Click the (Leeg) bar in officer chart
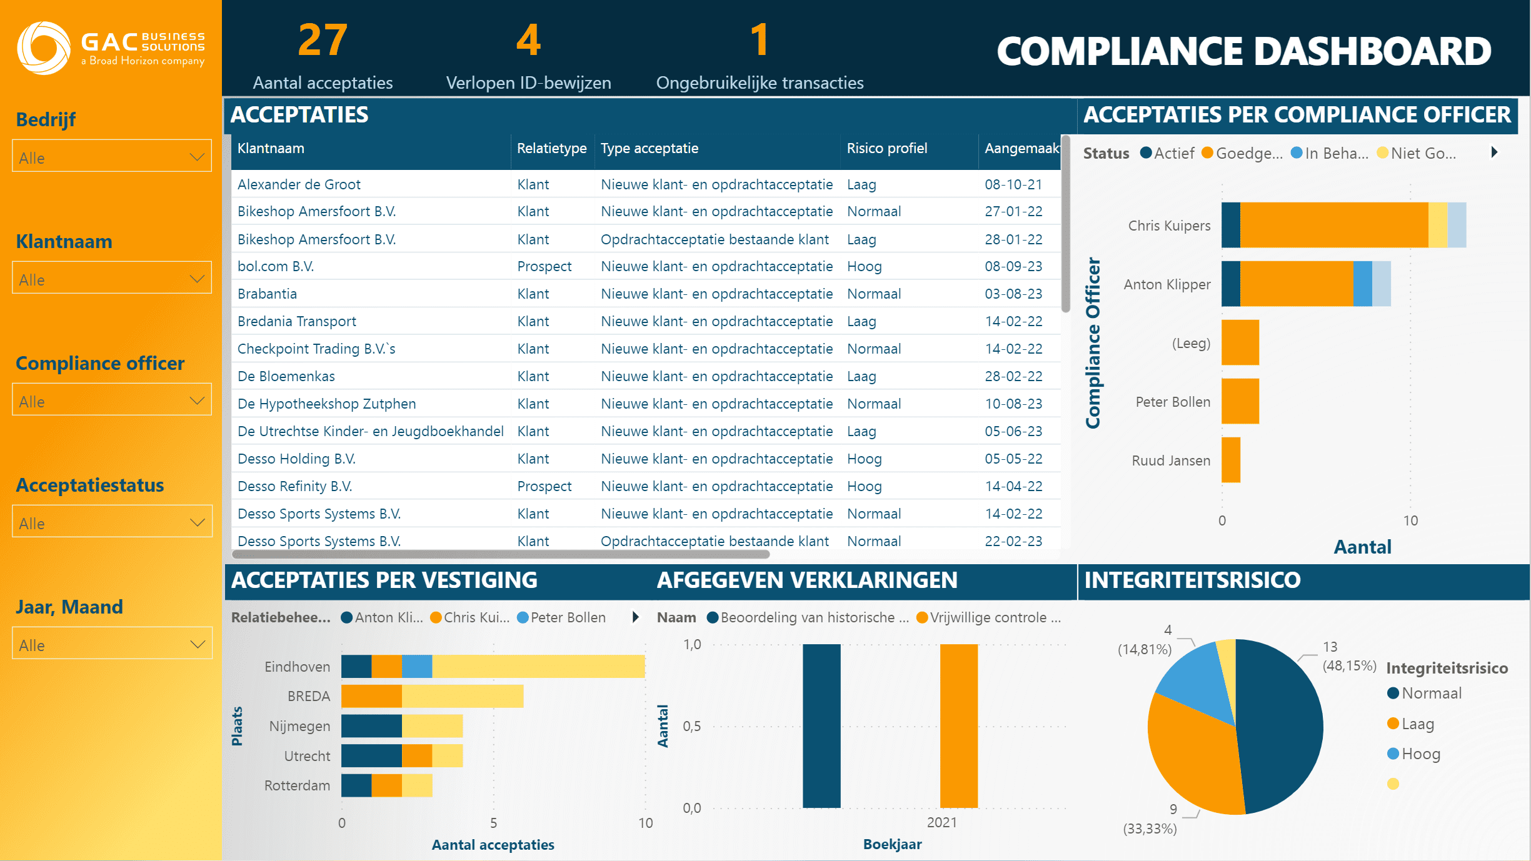 [1240, 342]
